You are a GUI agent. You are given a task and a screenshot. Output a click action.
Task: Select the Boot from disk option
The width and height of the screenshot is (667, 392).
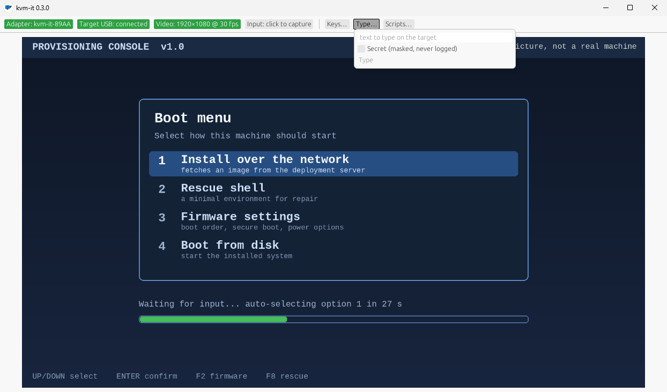pos(333,249)
